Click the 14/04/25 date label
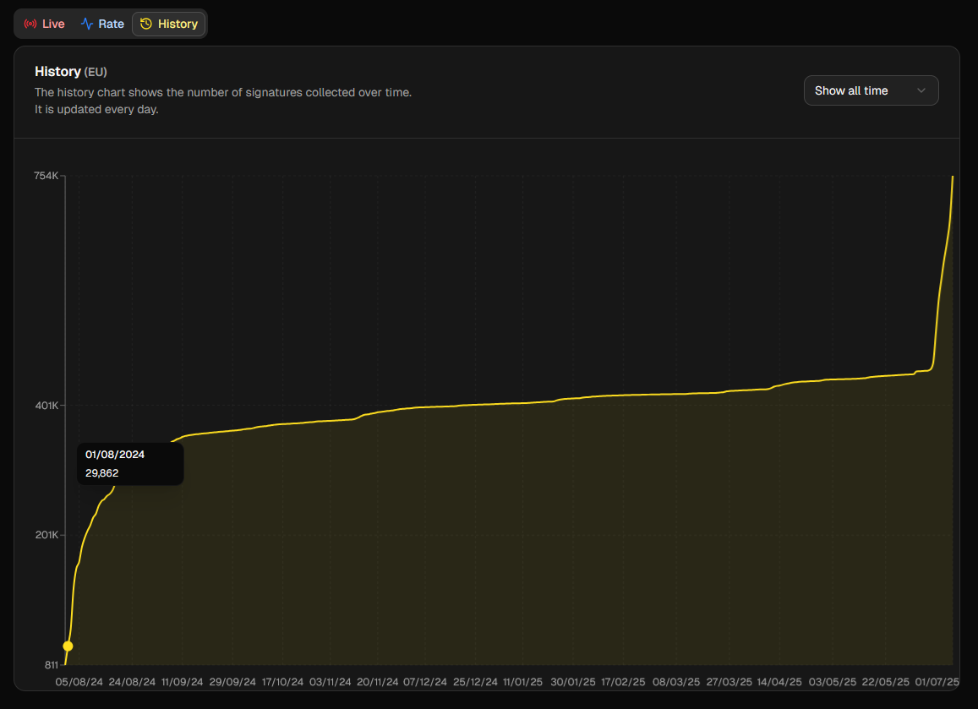This screenshot has height=709, width=978. [779, 682]
